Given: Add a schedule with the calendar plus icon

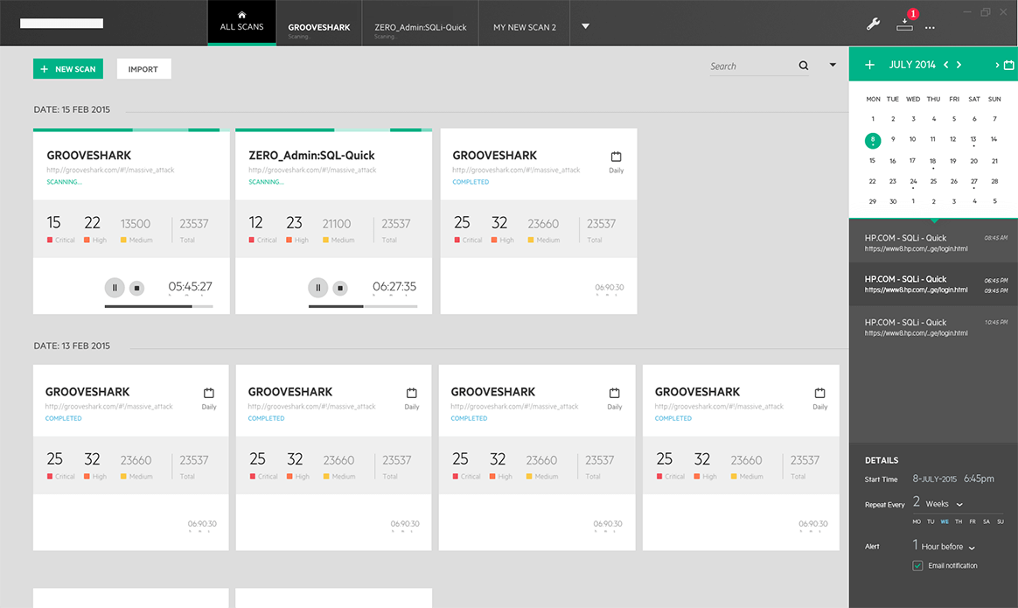Looking at the screenshot, I should pyautogui.click(x=870, y=65).
